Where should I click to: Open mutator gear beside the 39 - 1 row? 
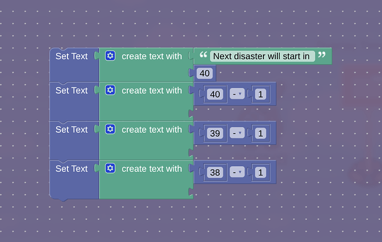point(110,130)
